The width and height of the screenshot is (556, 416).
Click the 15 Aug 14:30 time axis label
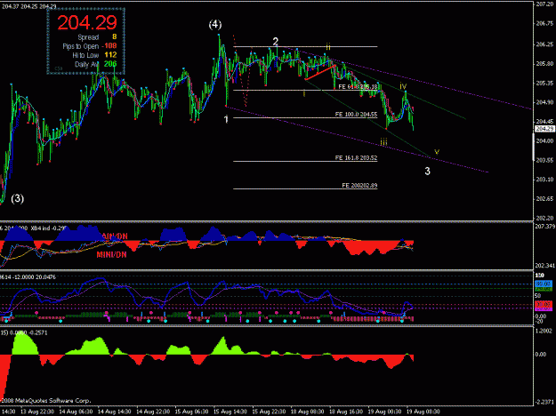coord(230,412)
